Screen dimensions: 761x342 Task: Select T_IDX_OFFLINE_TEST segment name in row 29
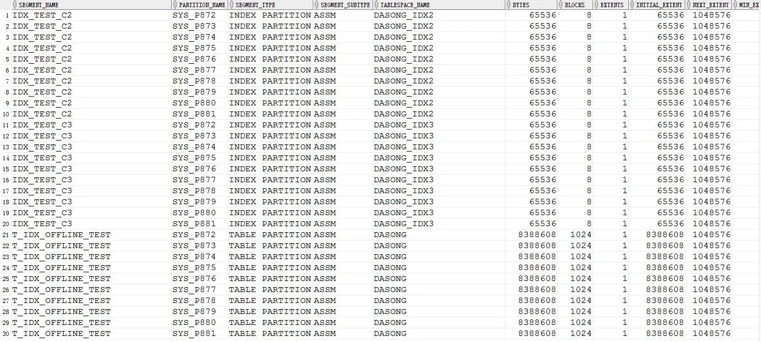coord(61,322)
